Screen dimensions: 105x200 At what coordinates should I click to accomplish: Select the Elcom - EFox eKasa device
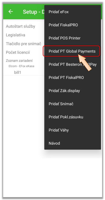(21, 66)
